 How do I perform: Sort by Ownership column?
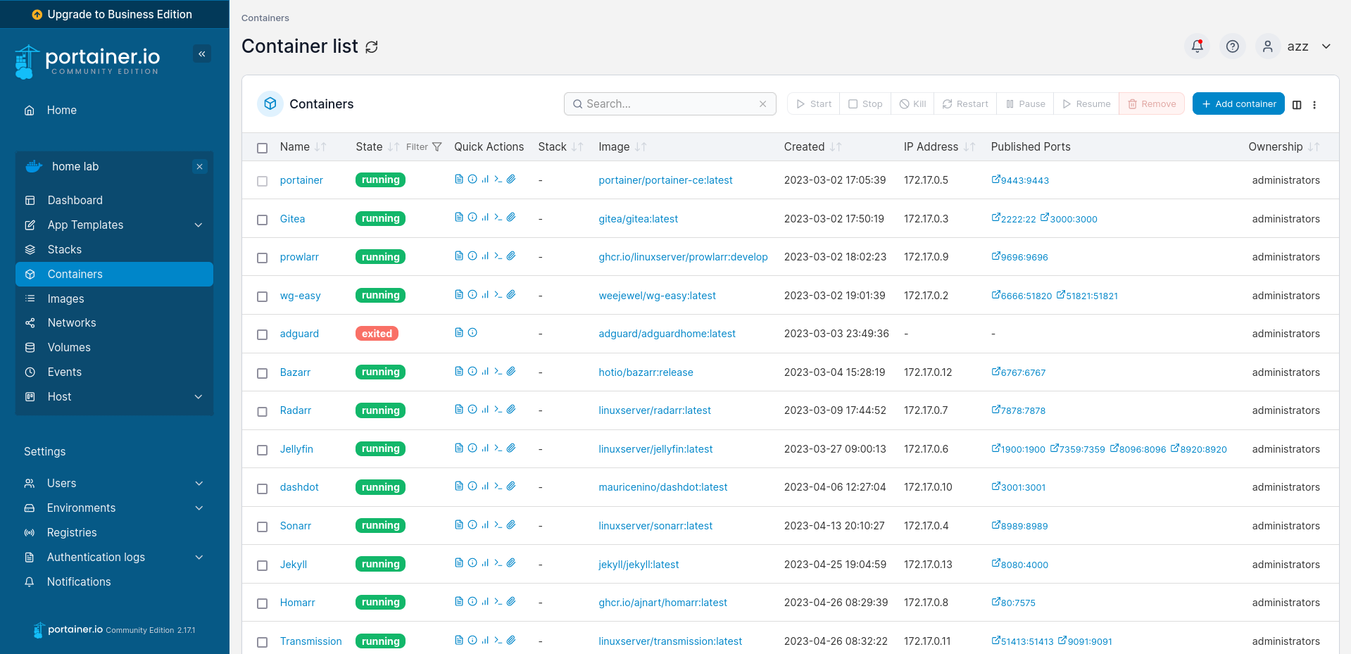point(1283,146)
